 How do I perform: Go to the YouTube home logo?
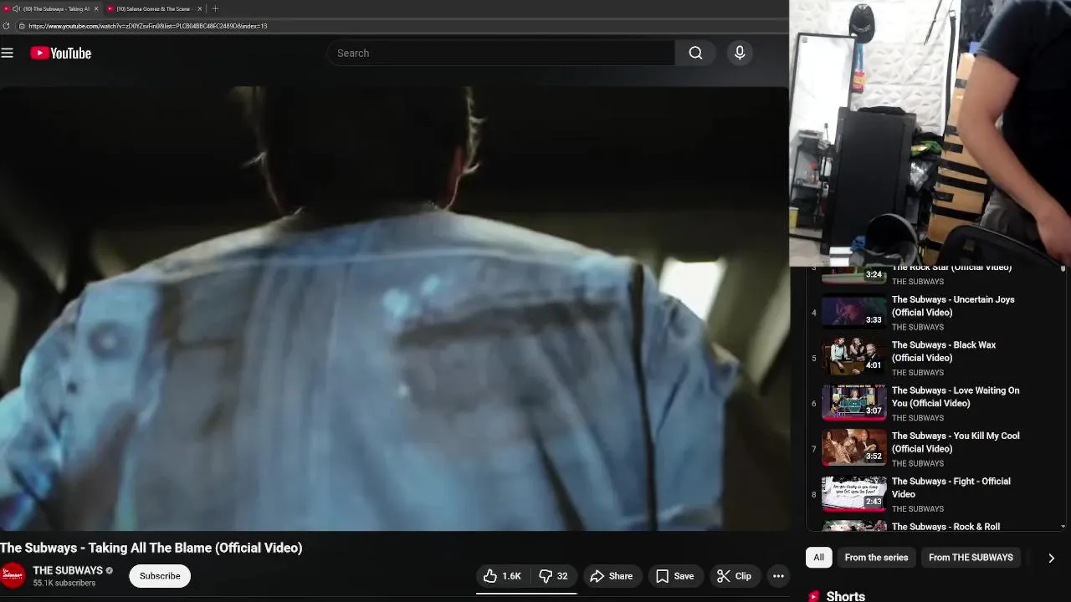[60, 53]
